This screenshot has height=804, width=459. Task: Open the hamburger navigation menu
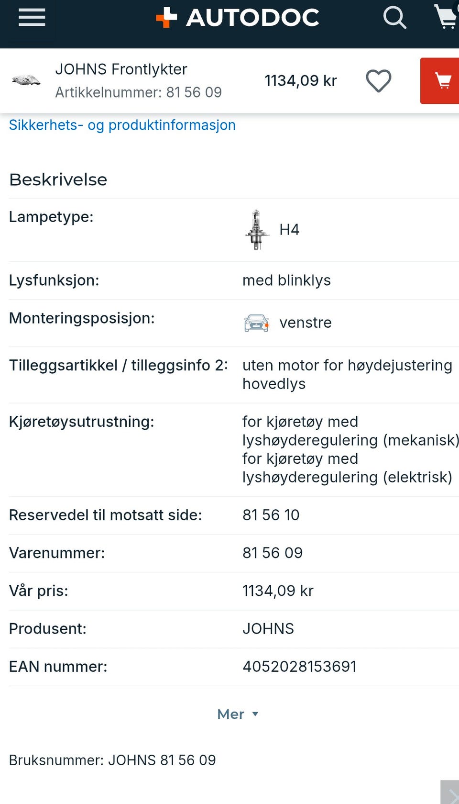point(32,18)
